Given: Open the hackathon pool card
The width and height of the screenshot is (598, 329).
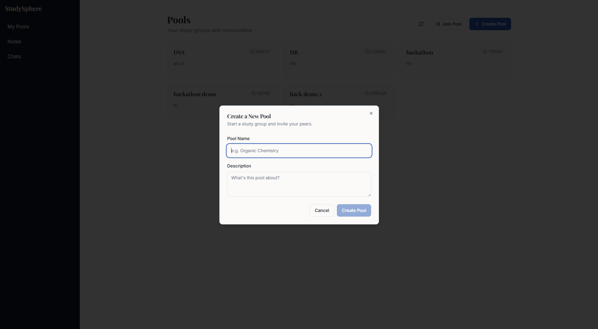Looking at the screenshot, I should [x=455, y=60].
